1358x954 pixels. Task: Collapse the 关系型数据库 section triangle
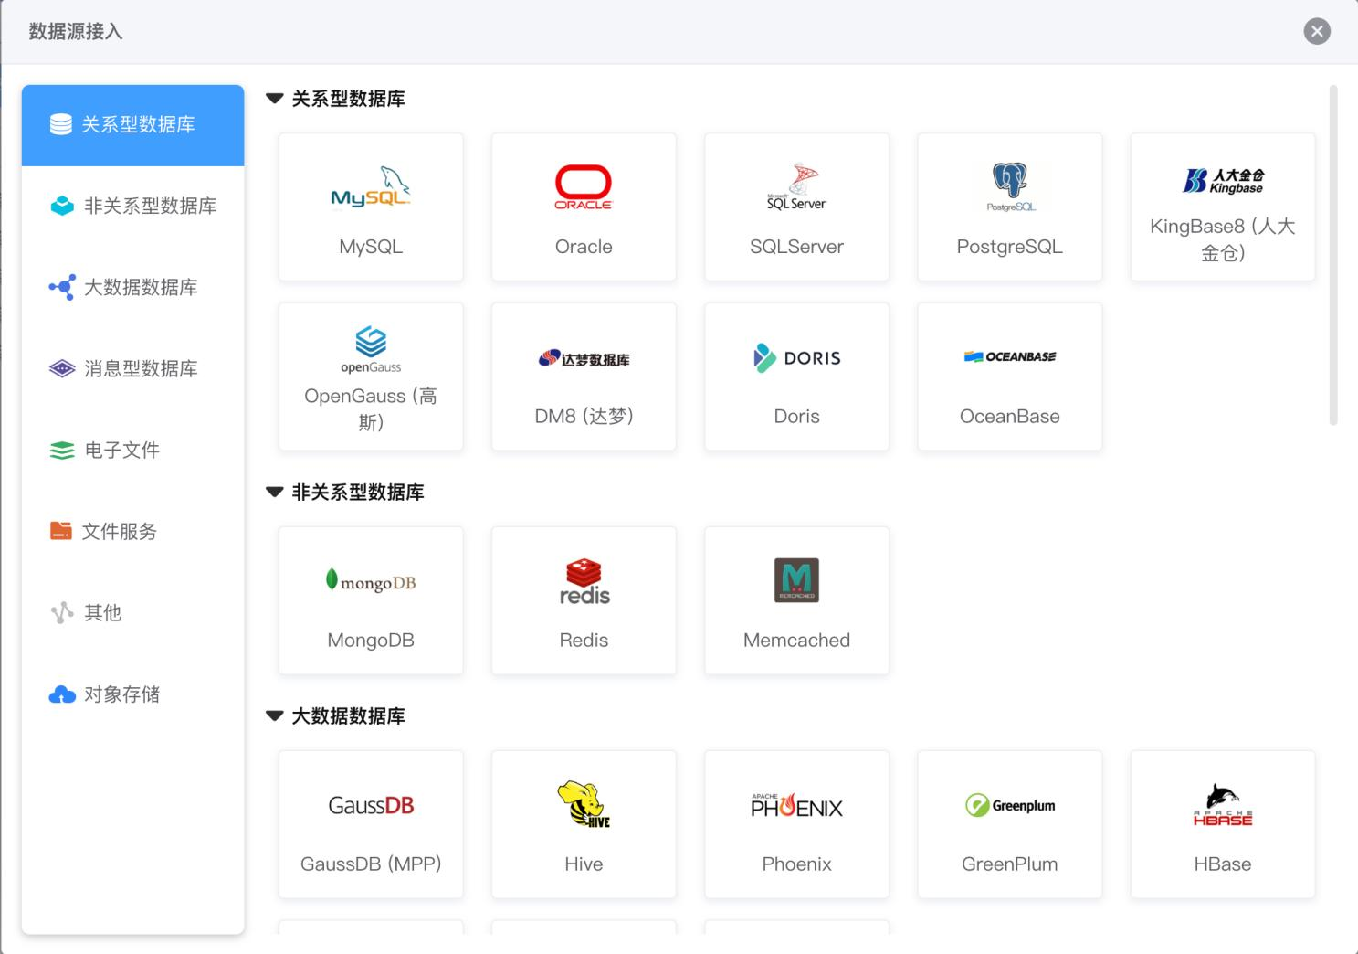[x=274, y=99]
